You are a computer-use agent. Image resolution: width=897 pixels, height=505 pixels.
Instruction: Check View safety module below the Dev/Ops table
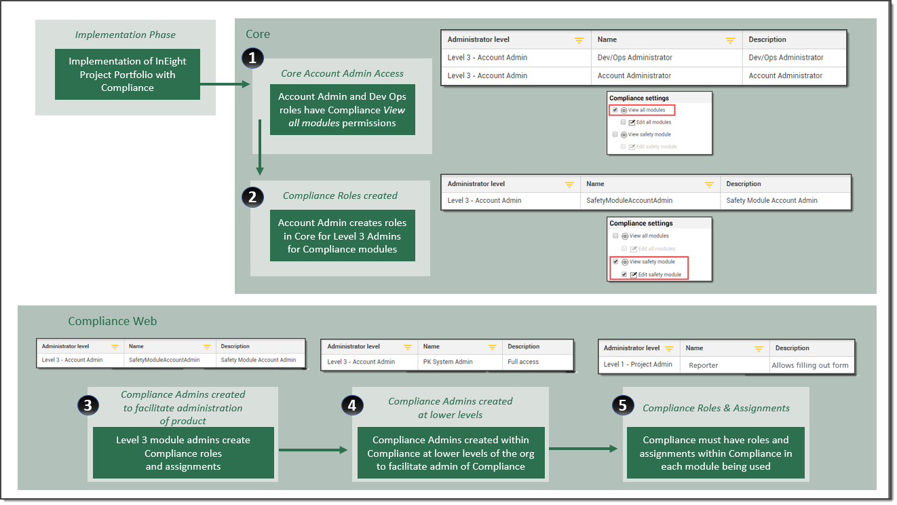[615, 134]
